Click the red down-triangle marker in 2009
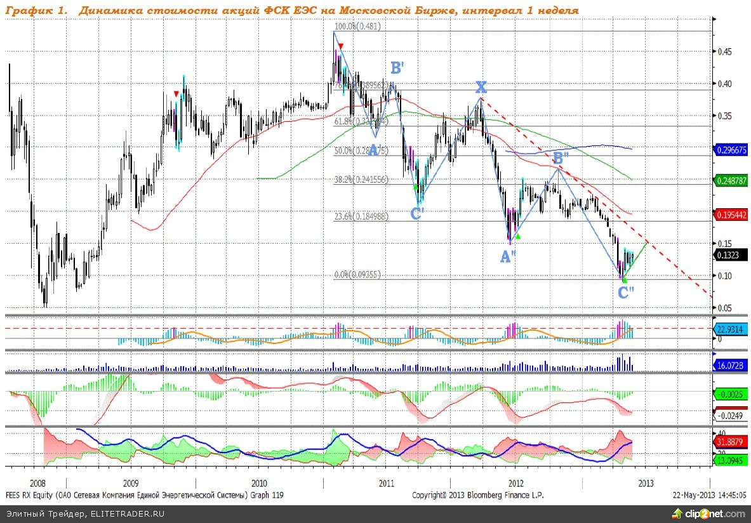The height and width of the screenshot is (523, 751). [x=176, y=94]
